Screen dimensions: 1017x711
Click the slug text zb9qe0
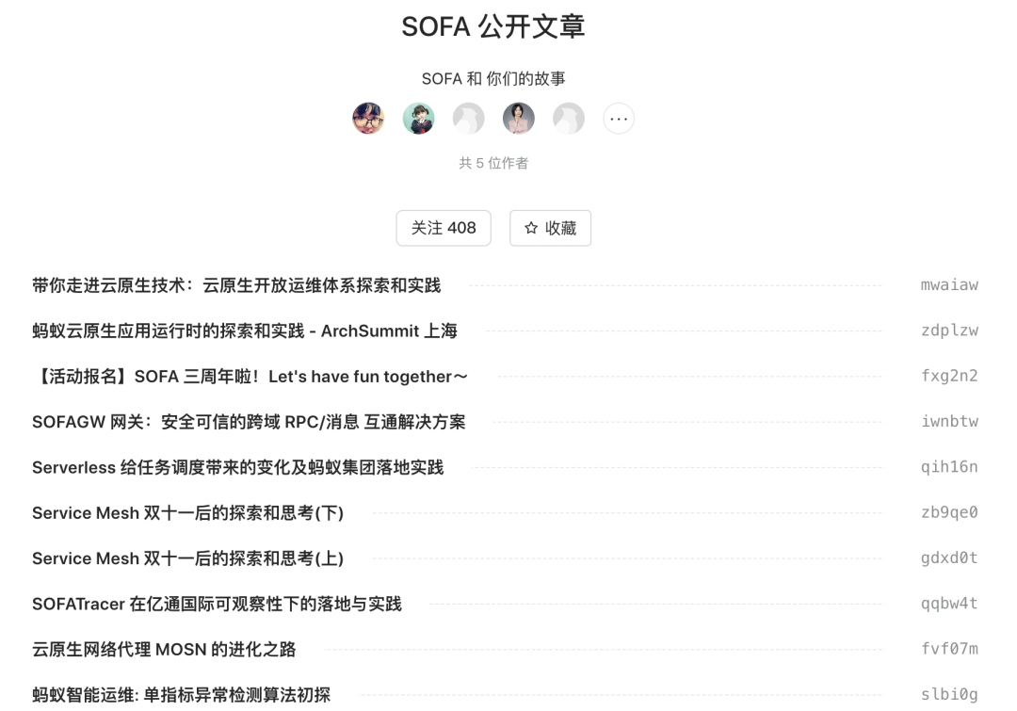pos(949,512)
